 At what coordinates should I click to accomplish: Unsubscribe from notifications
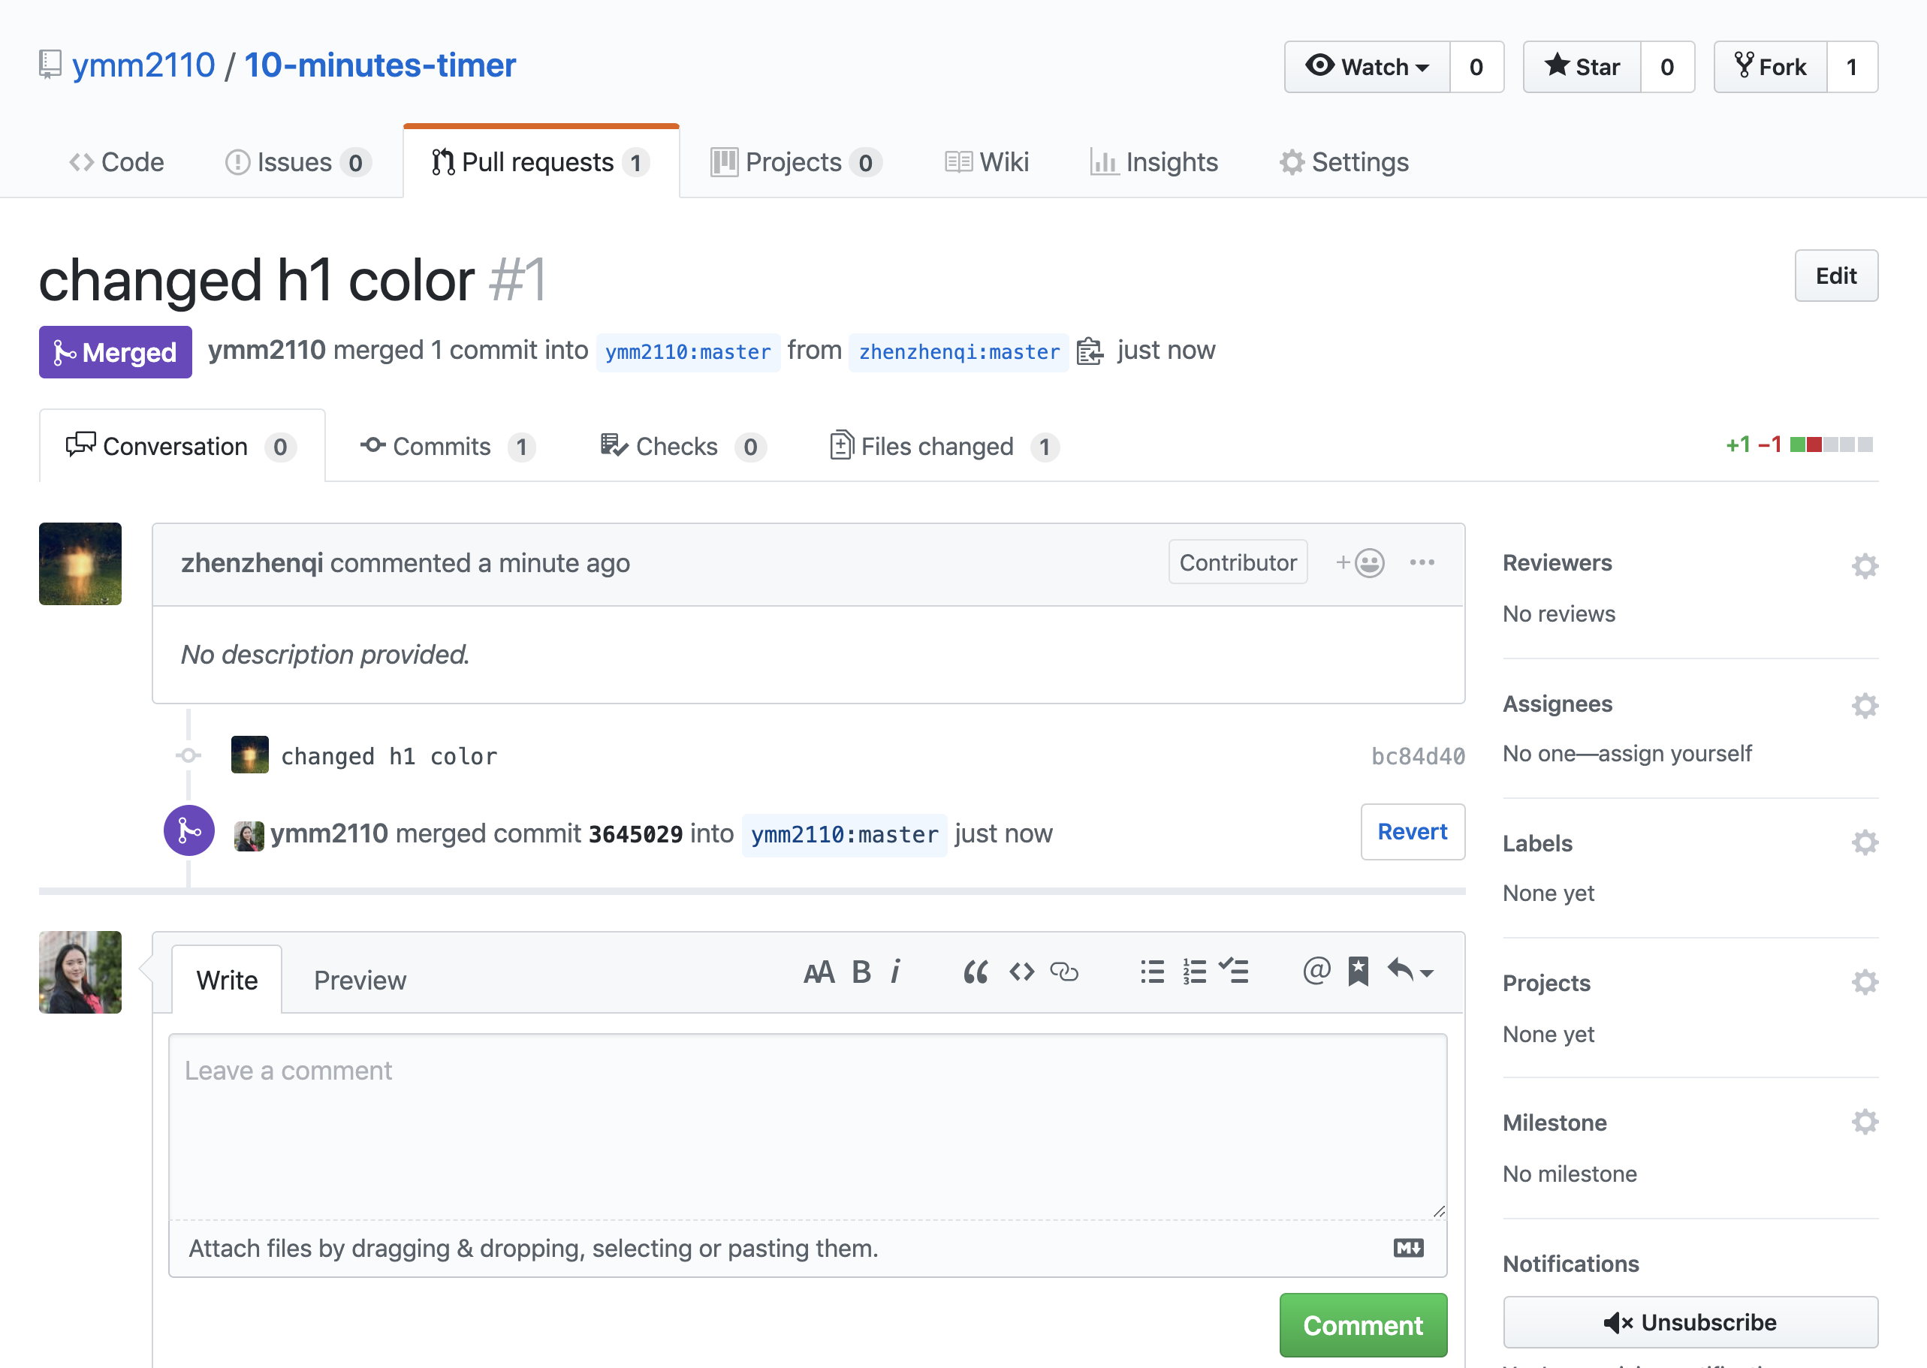click(x=1690, y=1321)
